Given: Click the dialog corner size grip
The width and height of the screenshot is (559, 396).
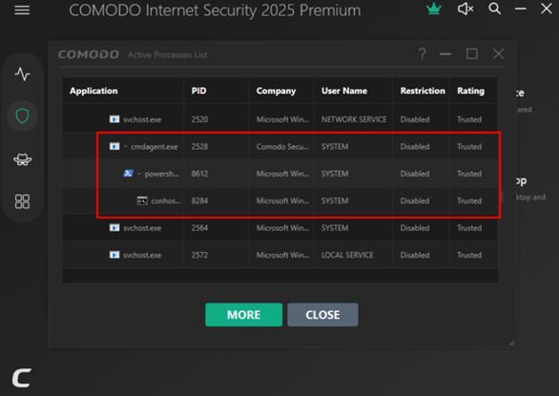Looking at the screenshot, I should point(511,343).
